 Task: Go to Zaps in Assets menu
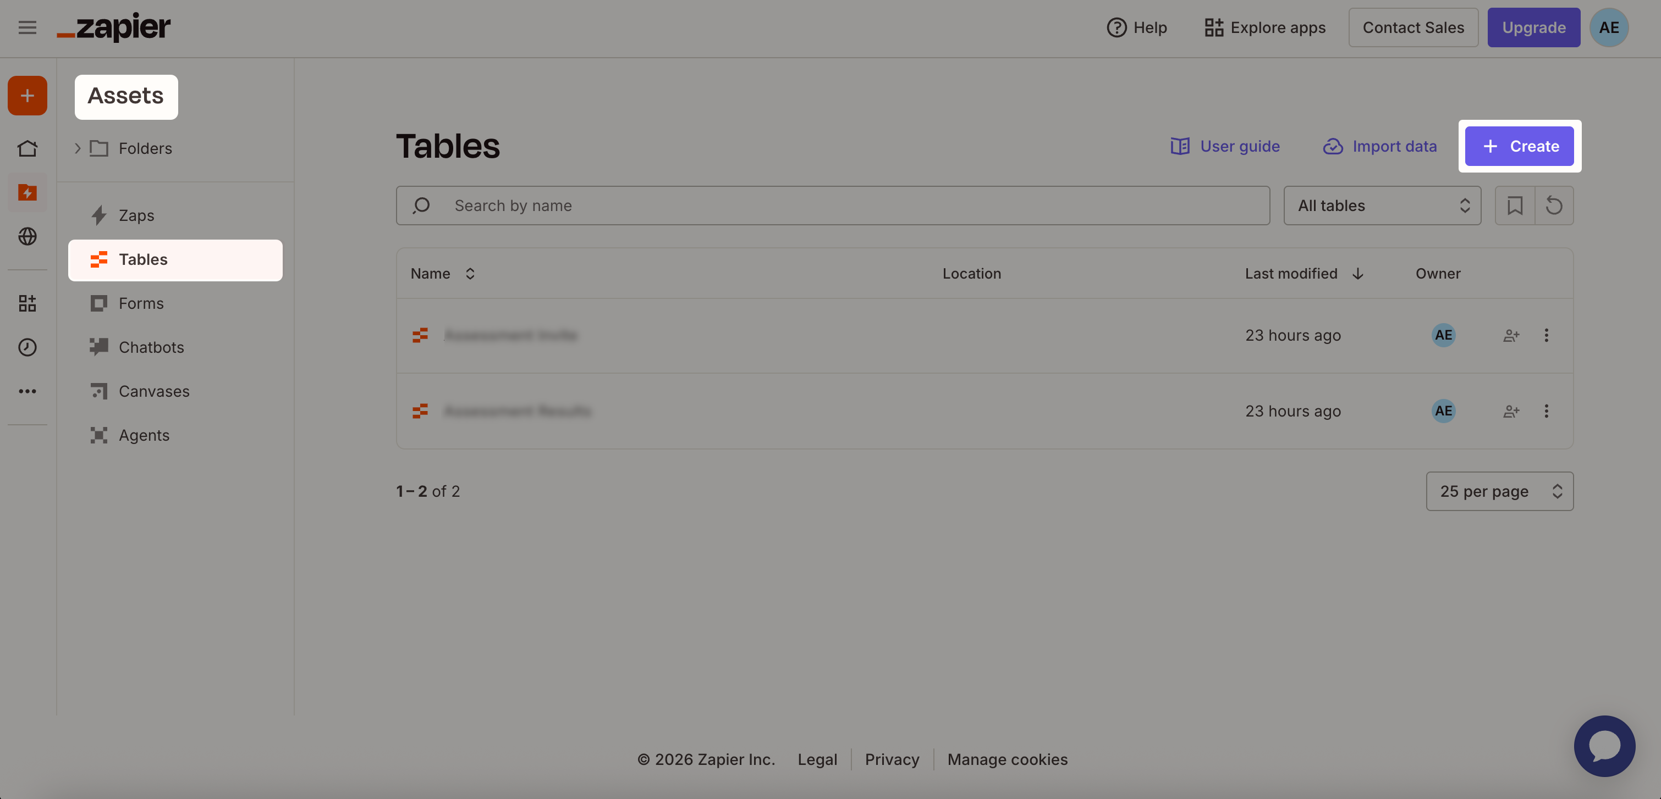coord(136,216)
